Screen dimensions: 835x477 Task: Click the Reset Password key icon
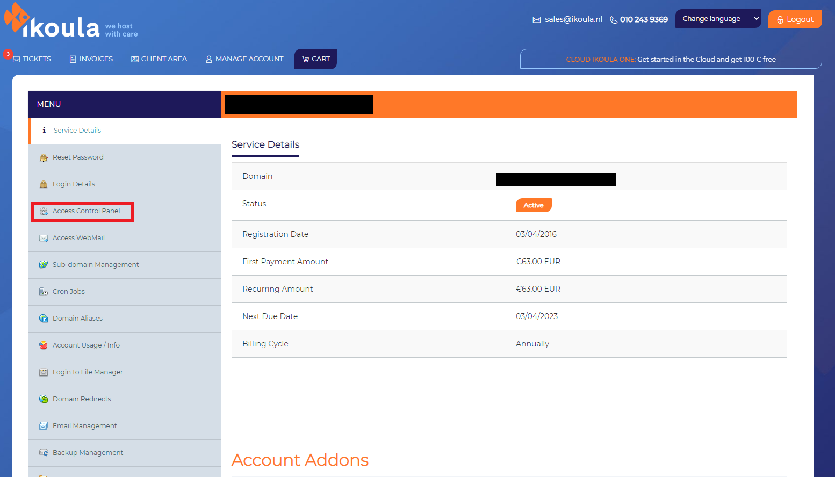[44, 157]
